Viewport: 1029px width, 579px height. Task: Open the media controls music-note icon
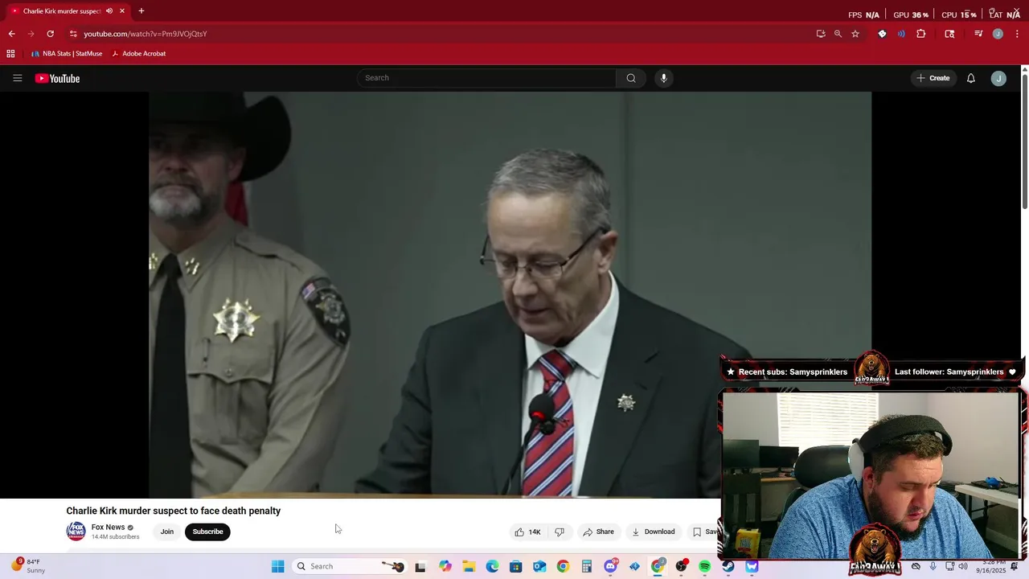pyautogui.click(x=978, y=34)
